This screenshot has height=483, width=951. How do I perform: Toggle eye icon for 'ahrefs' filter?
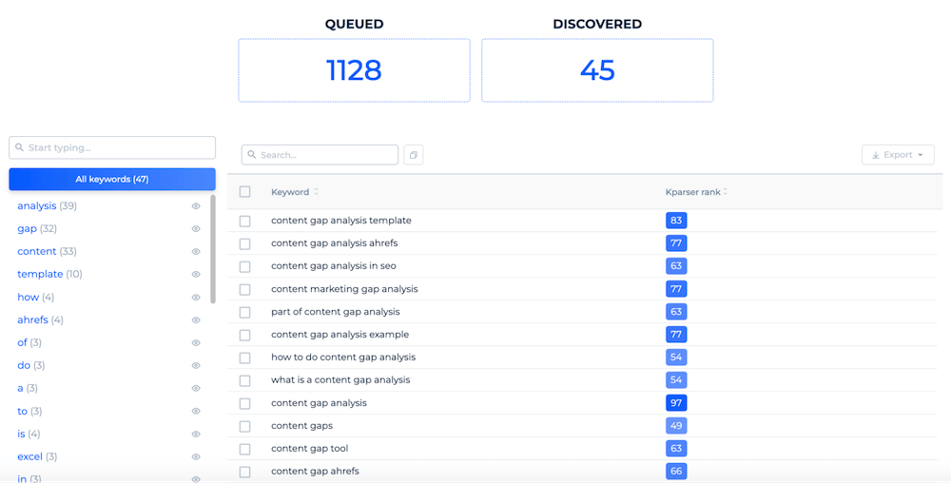(x=196, y=320)
